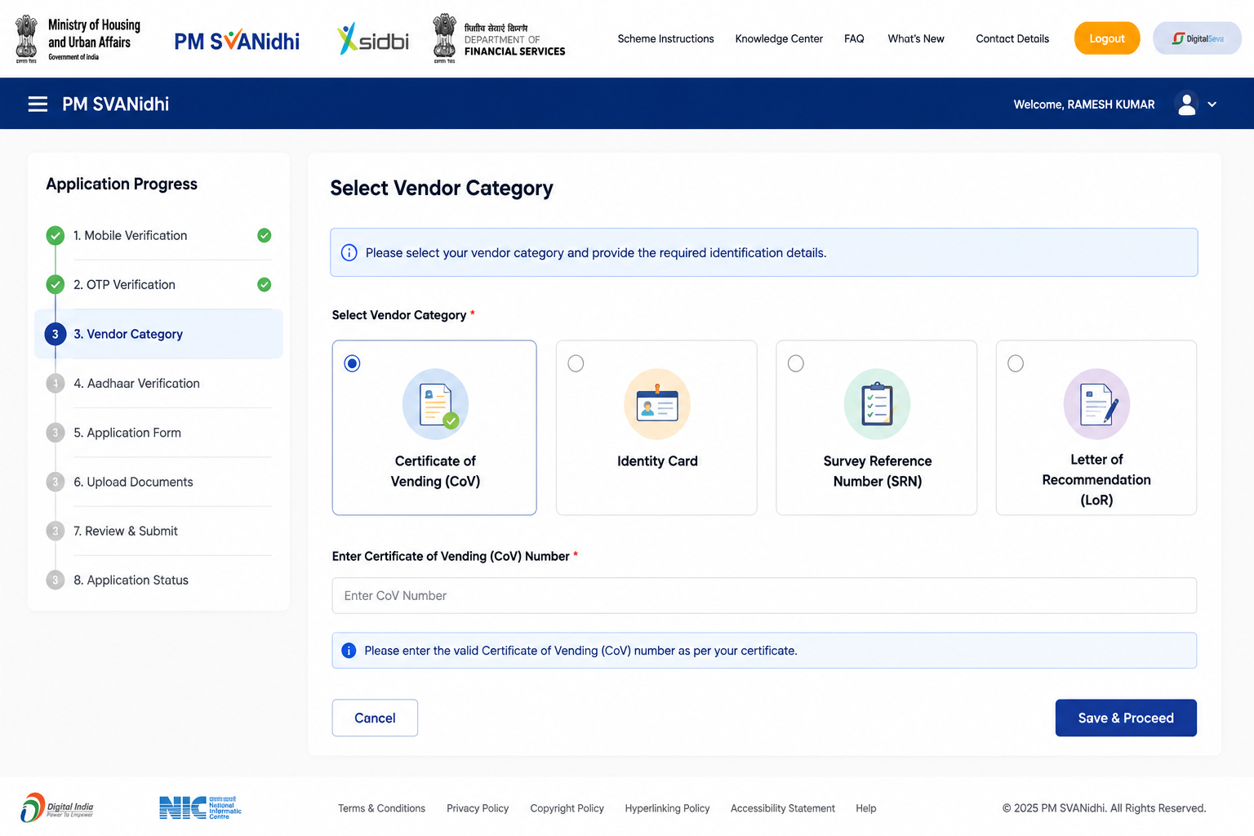The height and width of the screenshot is (836, 1254).
Task: Click the Upload Documents step circle
Action: [x=56, y=482]
